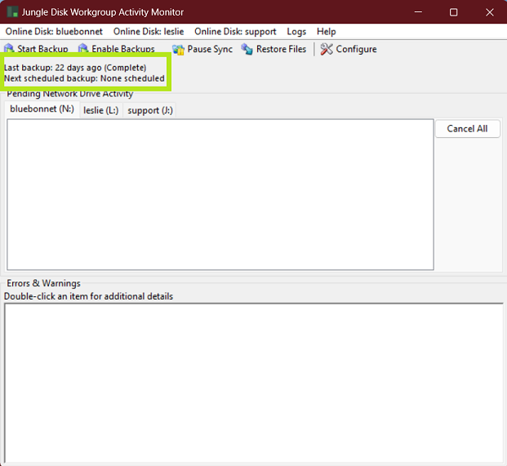Switch to the support (J:) tab
Image resolution: width=507 pixels, height=466 pixels.
pyautogui.click(x=150, y=110)
